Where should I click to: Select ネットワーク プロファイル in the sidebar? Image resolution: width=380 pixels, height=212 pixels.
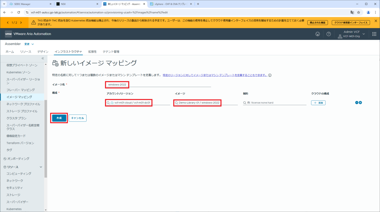tap(23, 104)
